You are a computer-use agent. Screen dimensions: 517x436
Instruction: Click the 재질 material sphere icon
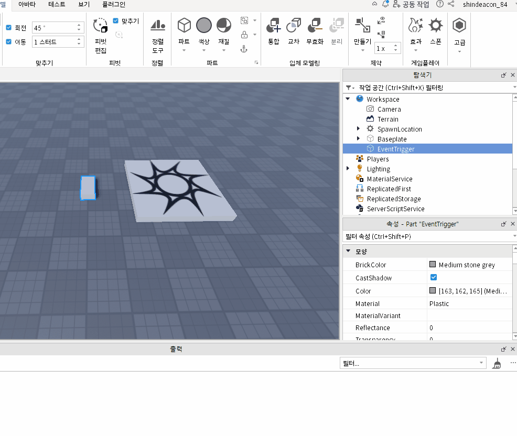[224, 25]
